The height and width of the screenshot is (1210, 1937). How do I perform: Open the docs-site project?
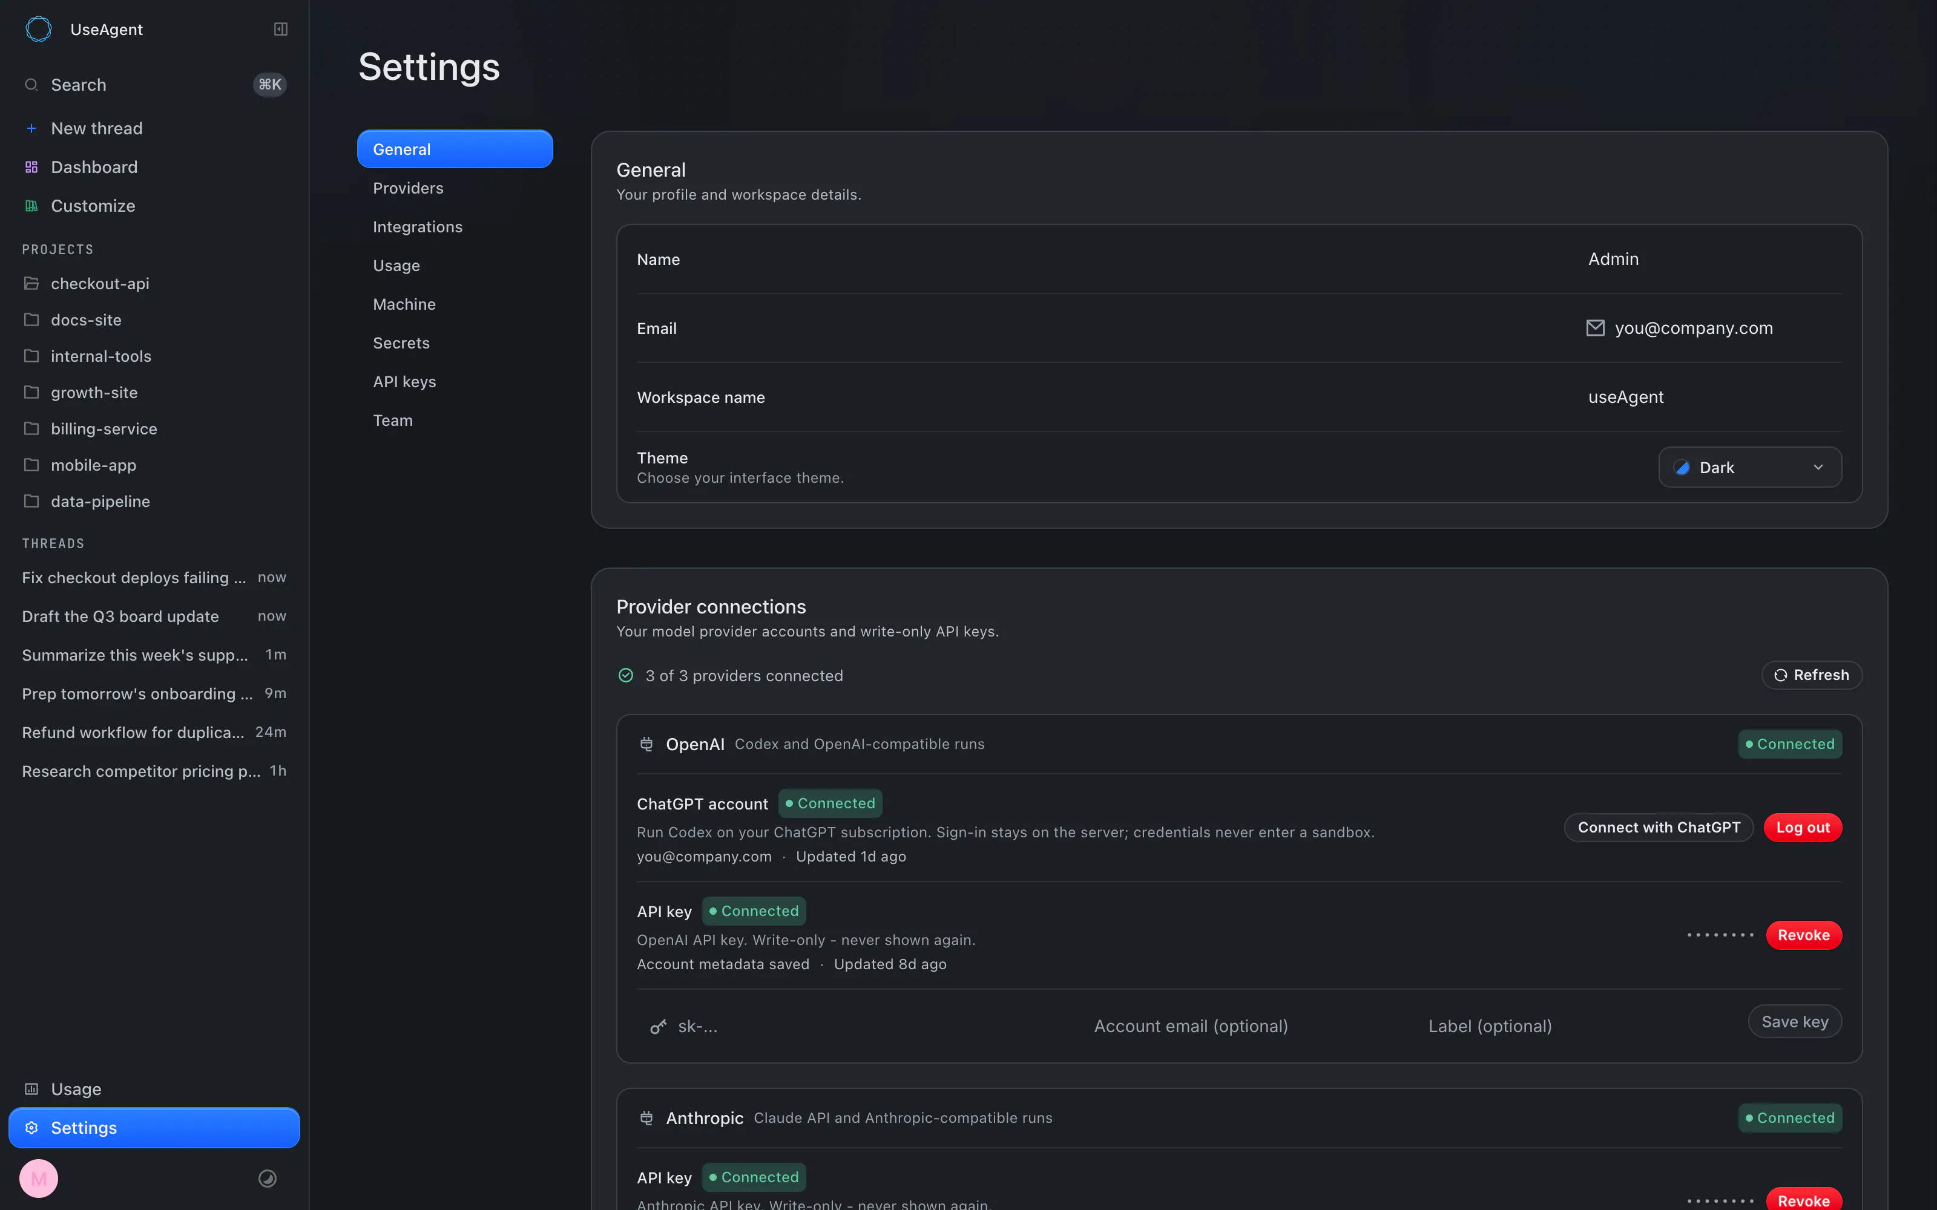[x=154, y=320]
